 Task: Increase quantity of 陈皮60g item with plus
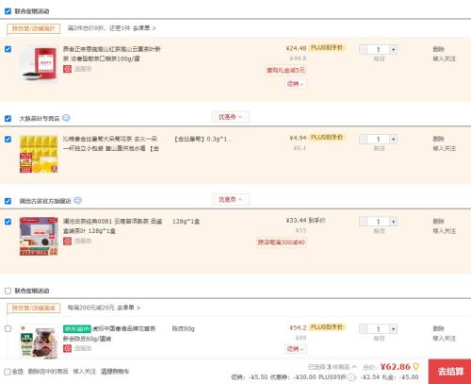393,329
